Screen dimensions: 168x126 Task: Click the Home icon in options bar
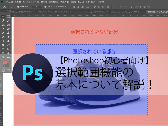point(4,7)
